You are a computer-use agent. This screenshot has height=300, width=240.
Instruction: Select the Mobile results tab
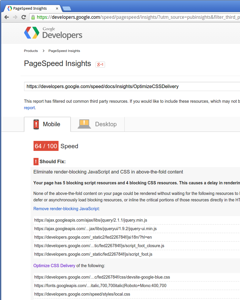click(x=47, y=124)
